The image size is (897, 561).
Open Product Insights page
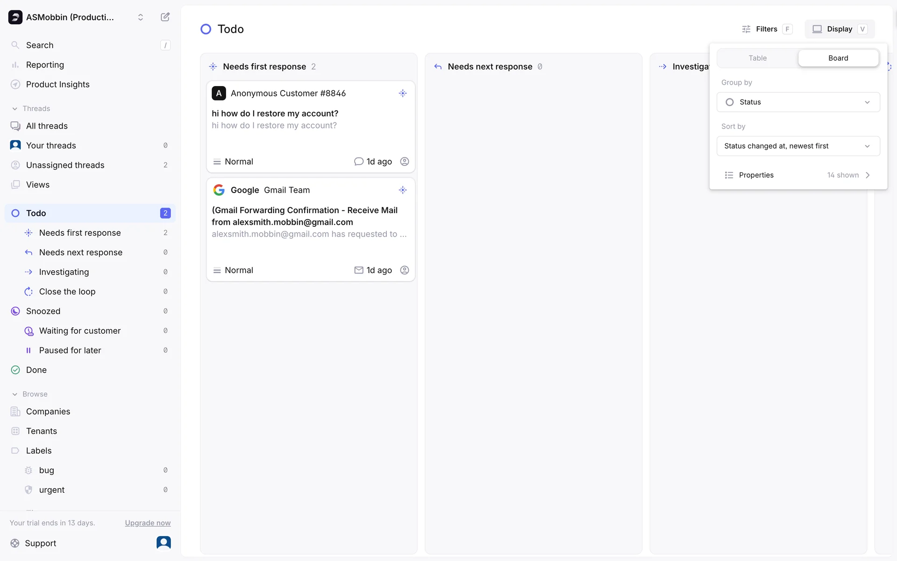[57, 85]
